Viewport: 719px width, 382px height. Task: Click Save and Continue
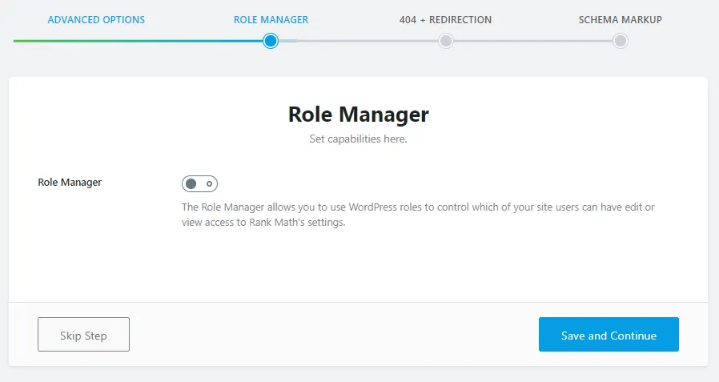tap(609, 335)
